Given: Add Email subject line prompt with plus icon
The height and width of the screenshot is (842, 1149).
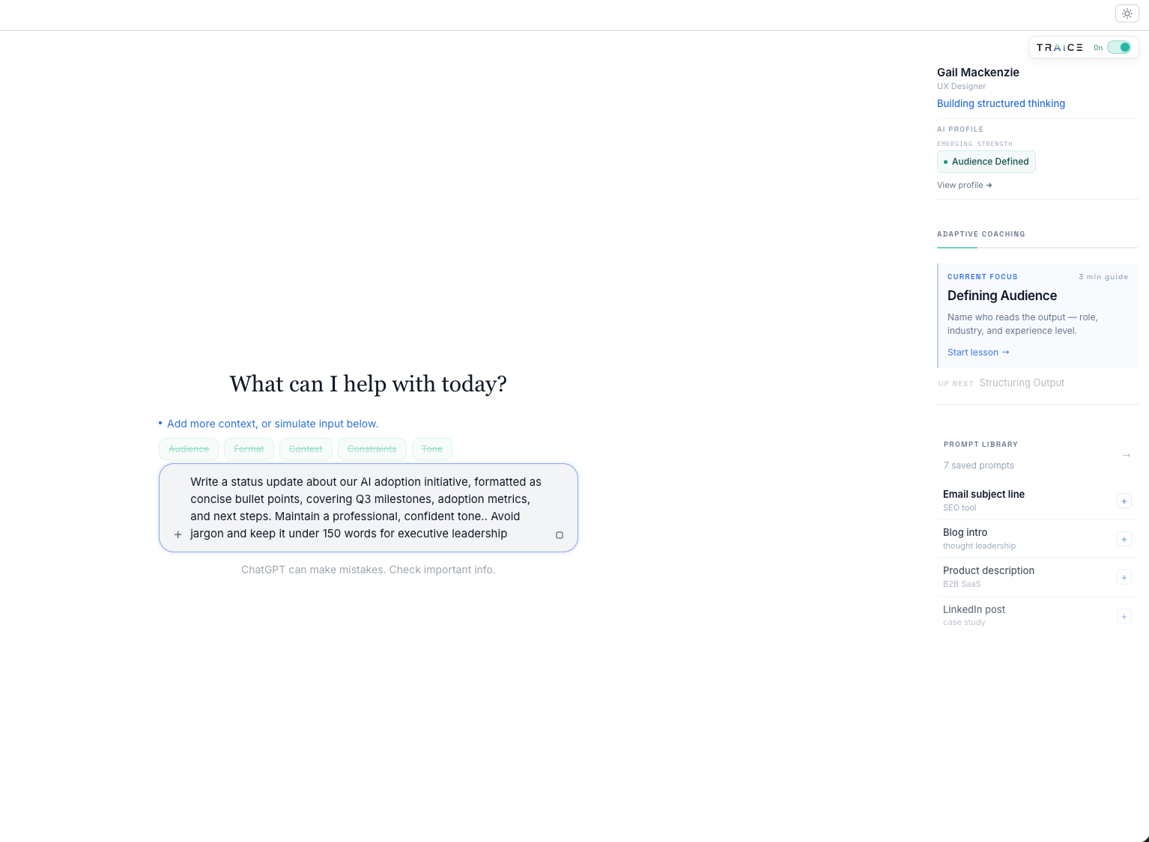Looking at the screenshot, I should coord(1124,501).
